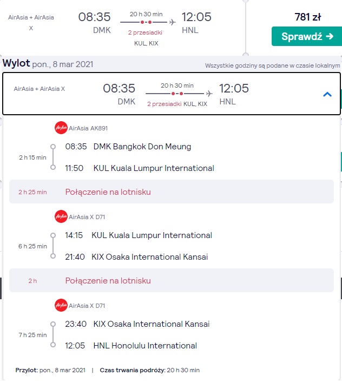
Task: Click the 2 h 25 min layover bar
Action: (x=172, y=192)
